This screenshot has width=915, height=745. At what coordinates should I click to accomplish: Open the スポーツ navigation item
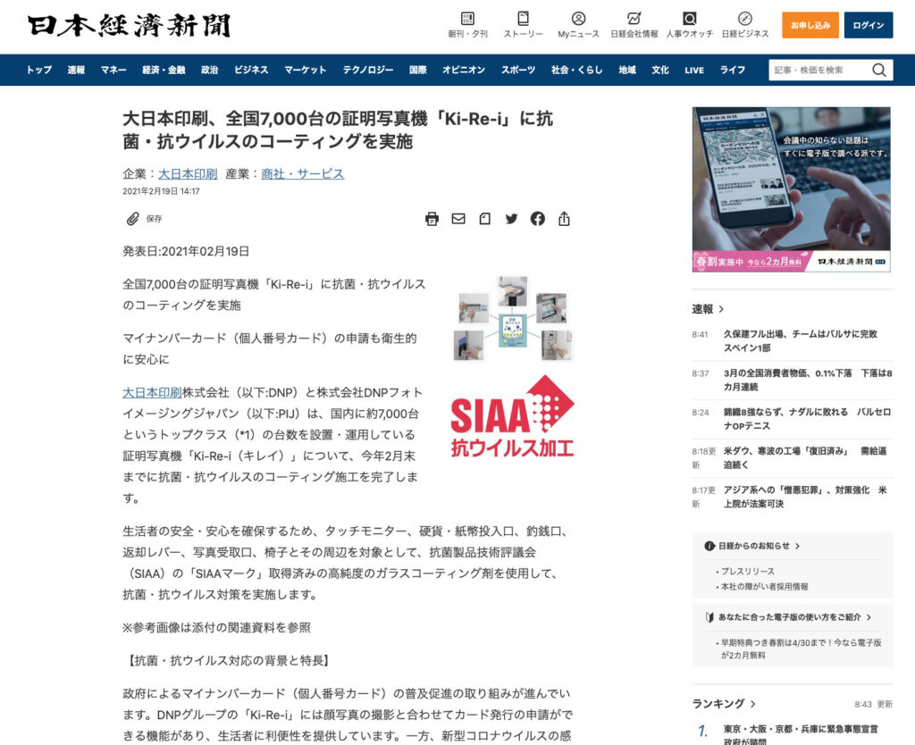tap(518, 70)
